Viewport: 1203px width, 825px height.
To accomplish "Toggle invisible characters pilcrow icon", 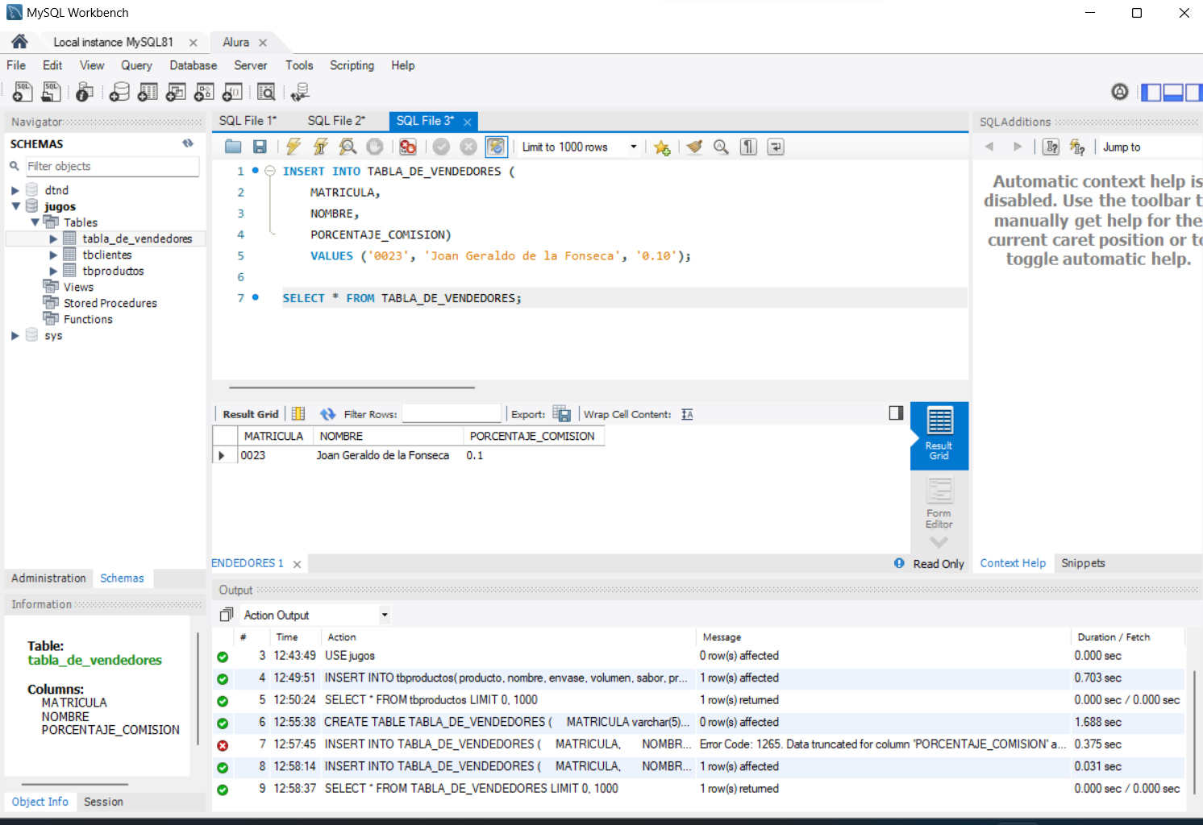I will click(x=748, y=147).
